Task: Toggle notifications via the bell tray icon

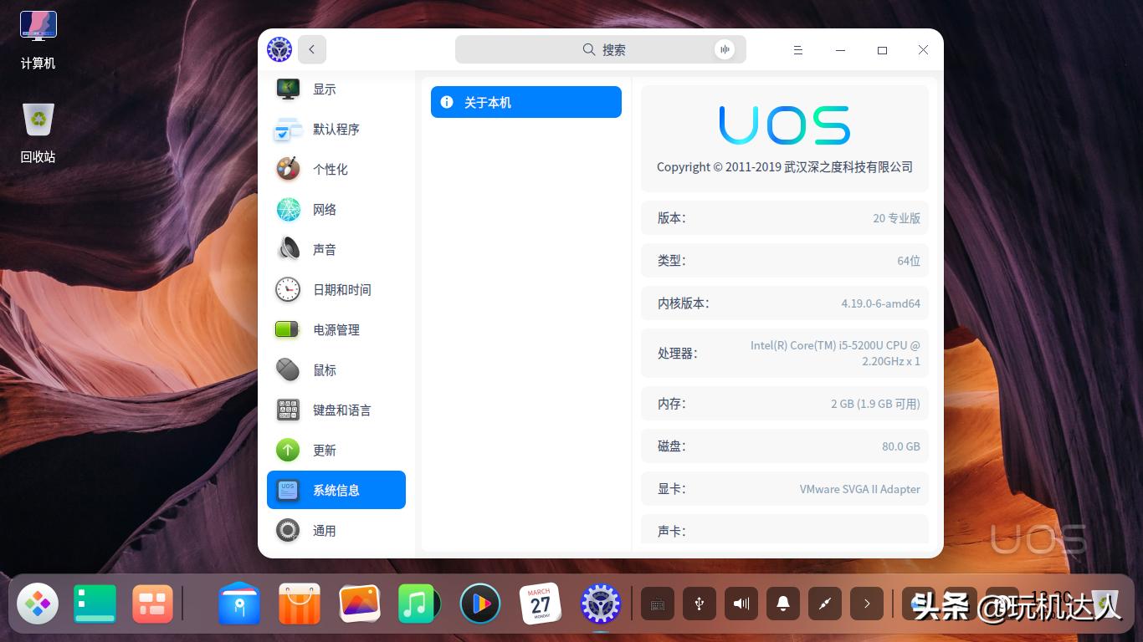Action: tap(782, 603)
